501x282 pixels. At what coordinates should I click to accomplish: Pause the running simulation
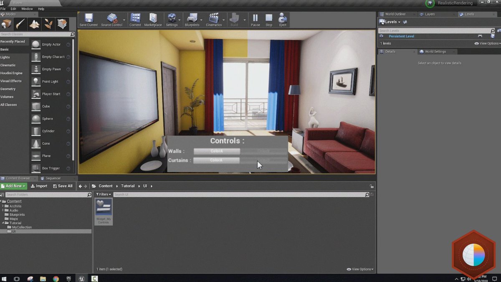coord(256,20)
